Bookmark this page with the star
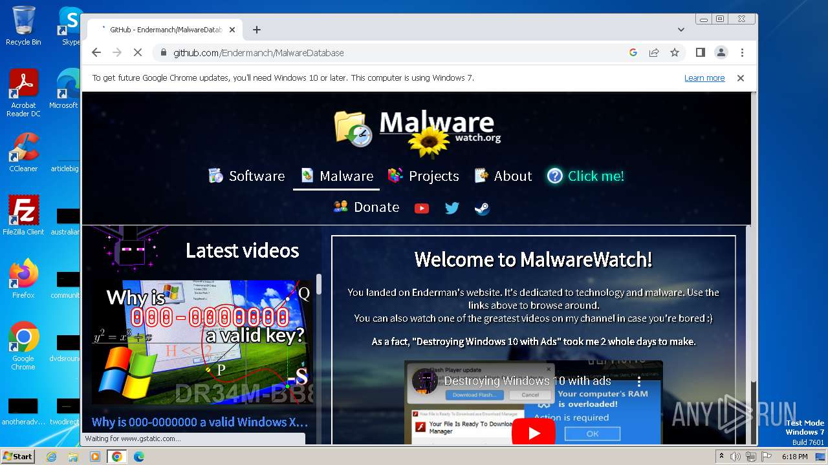This screenshot has height=465, width=828. (x=675, y=53)
